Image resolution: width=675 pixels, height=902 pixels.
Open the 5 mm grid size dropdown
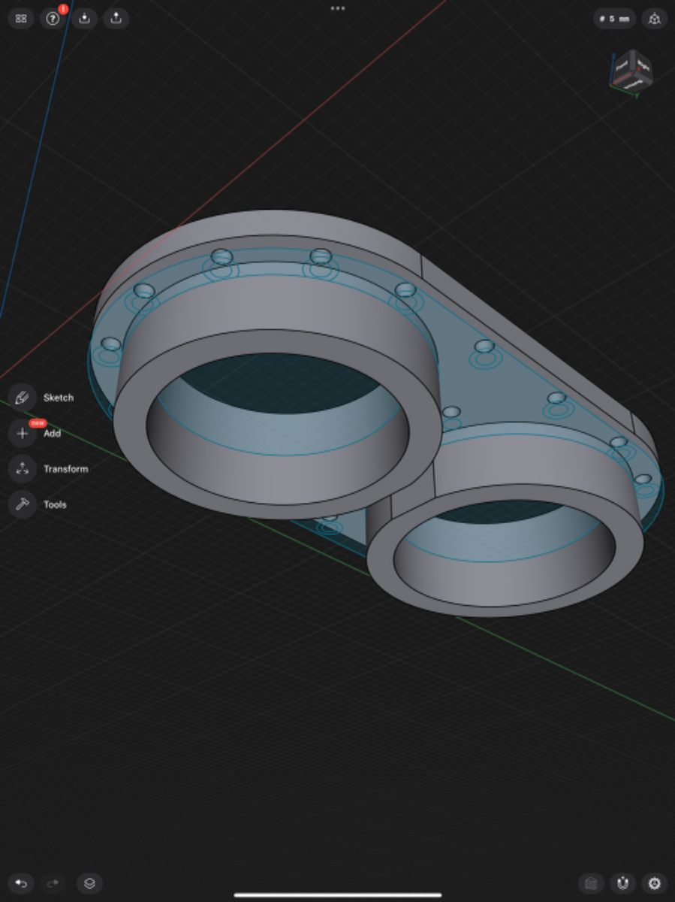pyautogui.click(x=614, y=19)
